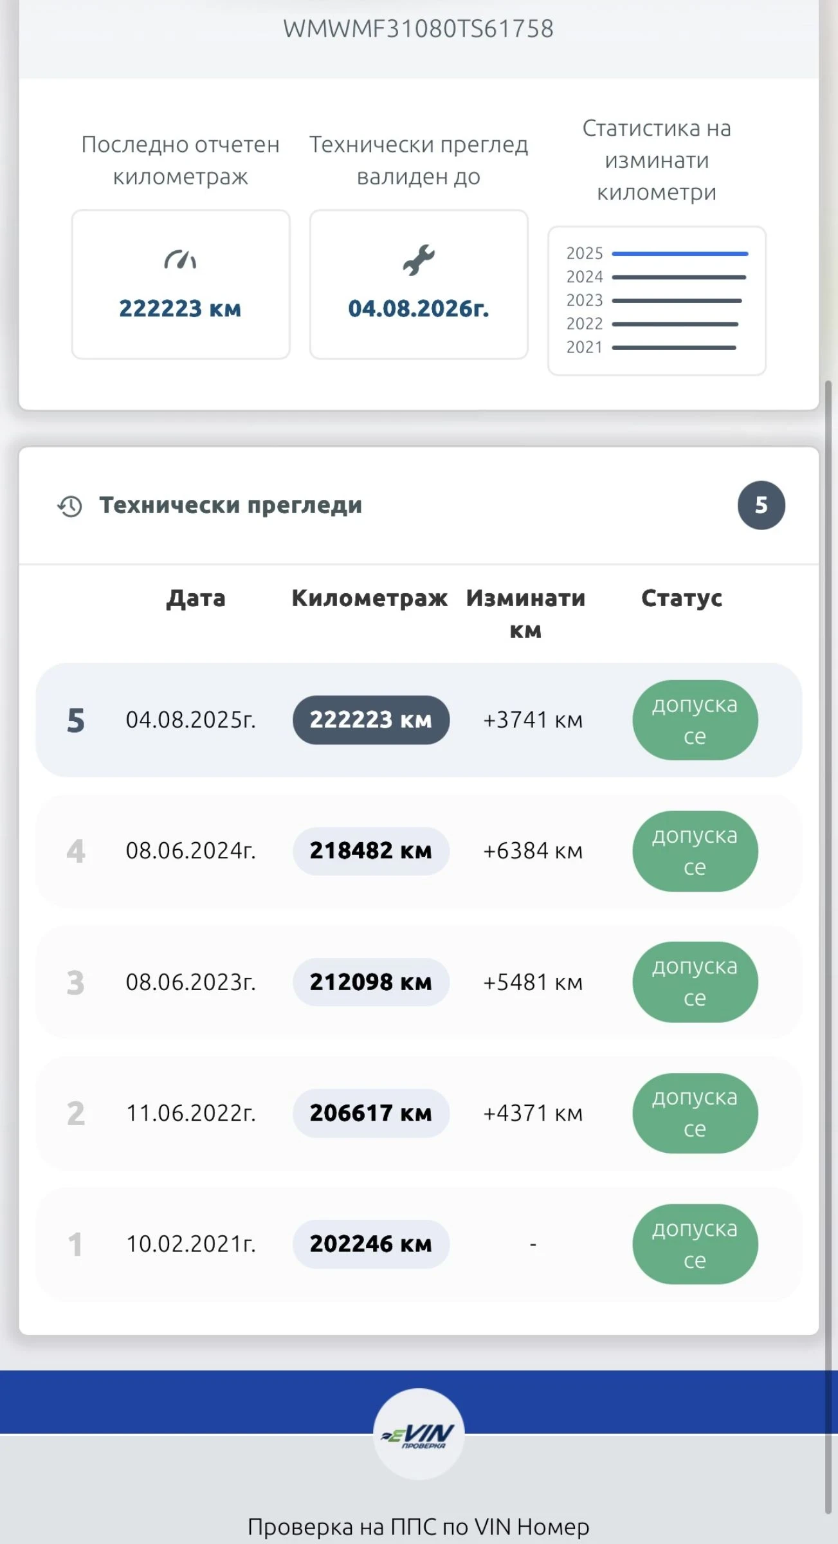This screenshot has width=838, height=1544.
Task: Click the Километраж column header
Action: click(x=370, y=598)
